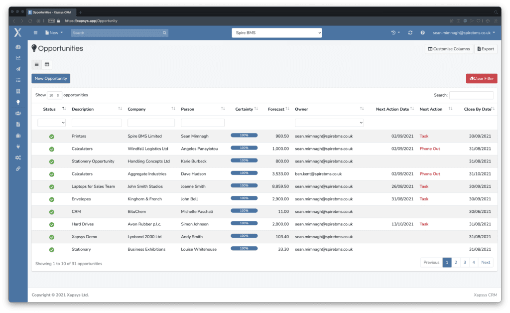This screenshot has width=510, height=313.
Task: Click the Laptops for Sales Team description
Action: pos(93,186)
